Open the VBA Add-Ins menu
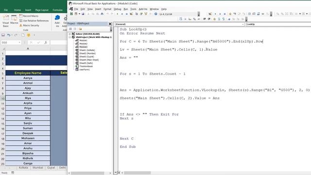The width and height of the screenshot is (311, 175). tap(143, 9)
